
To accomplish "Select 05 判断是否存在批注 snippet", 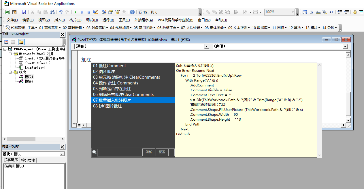I will pos(133,89).
